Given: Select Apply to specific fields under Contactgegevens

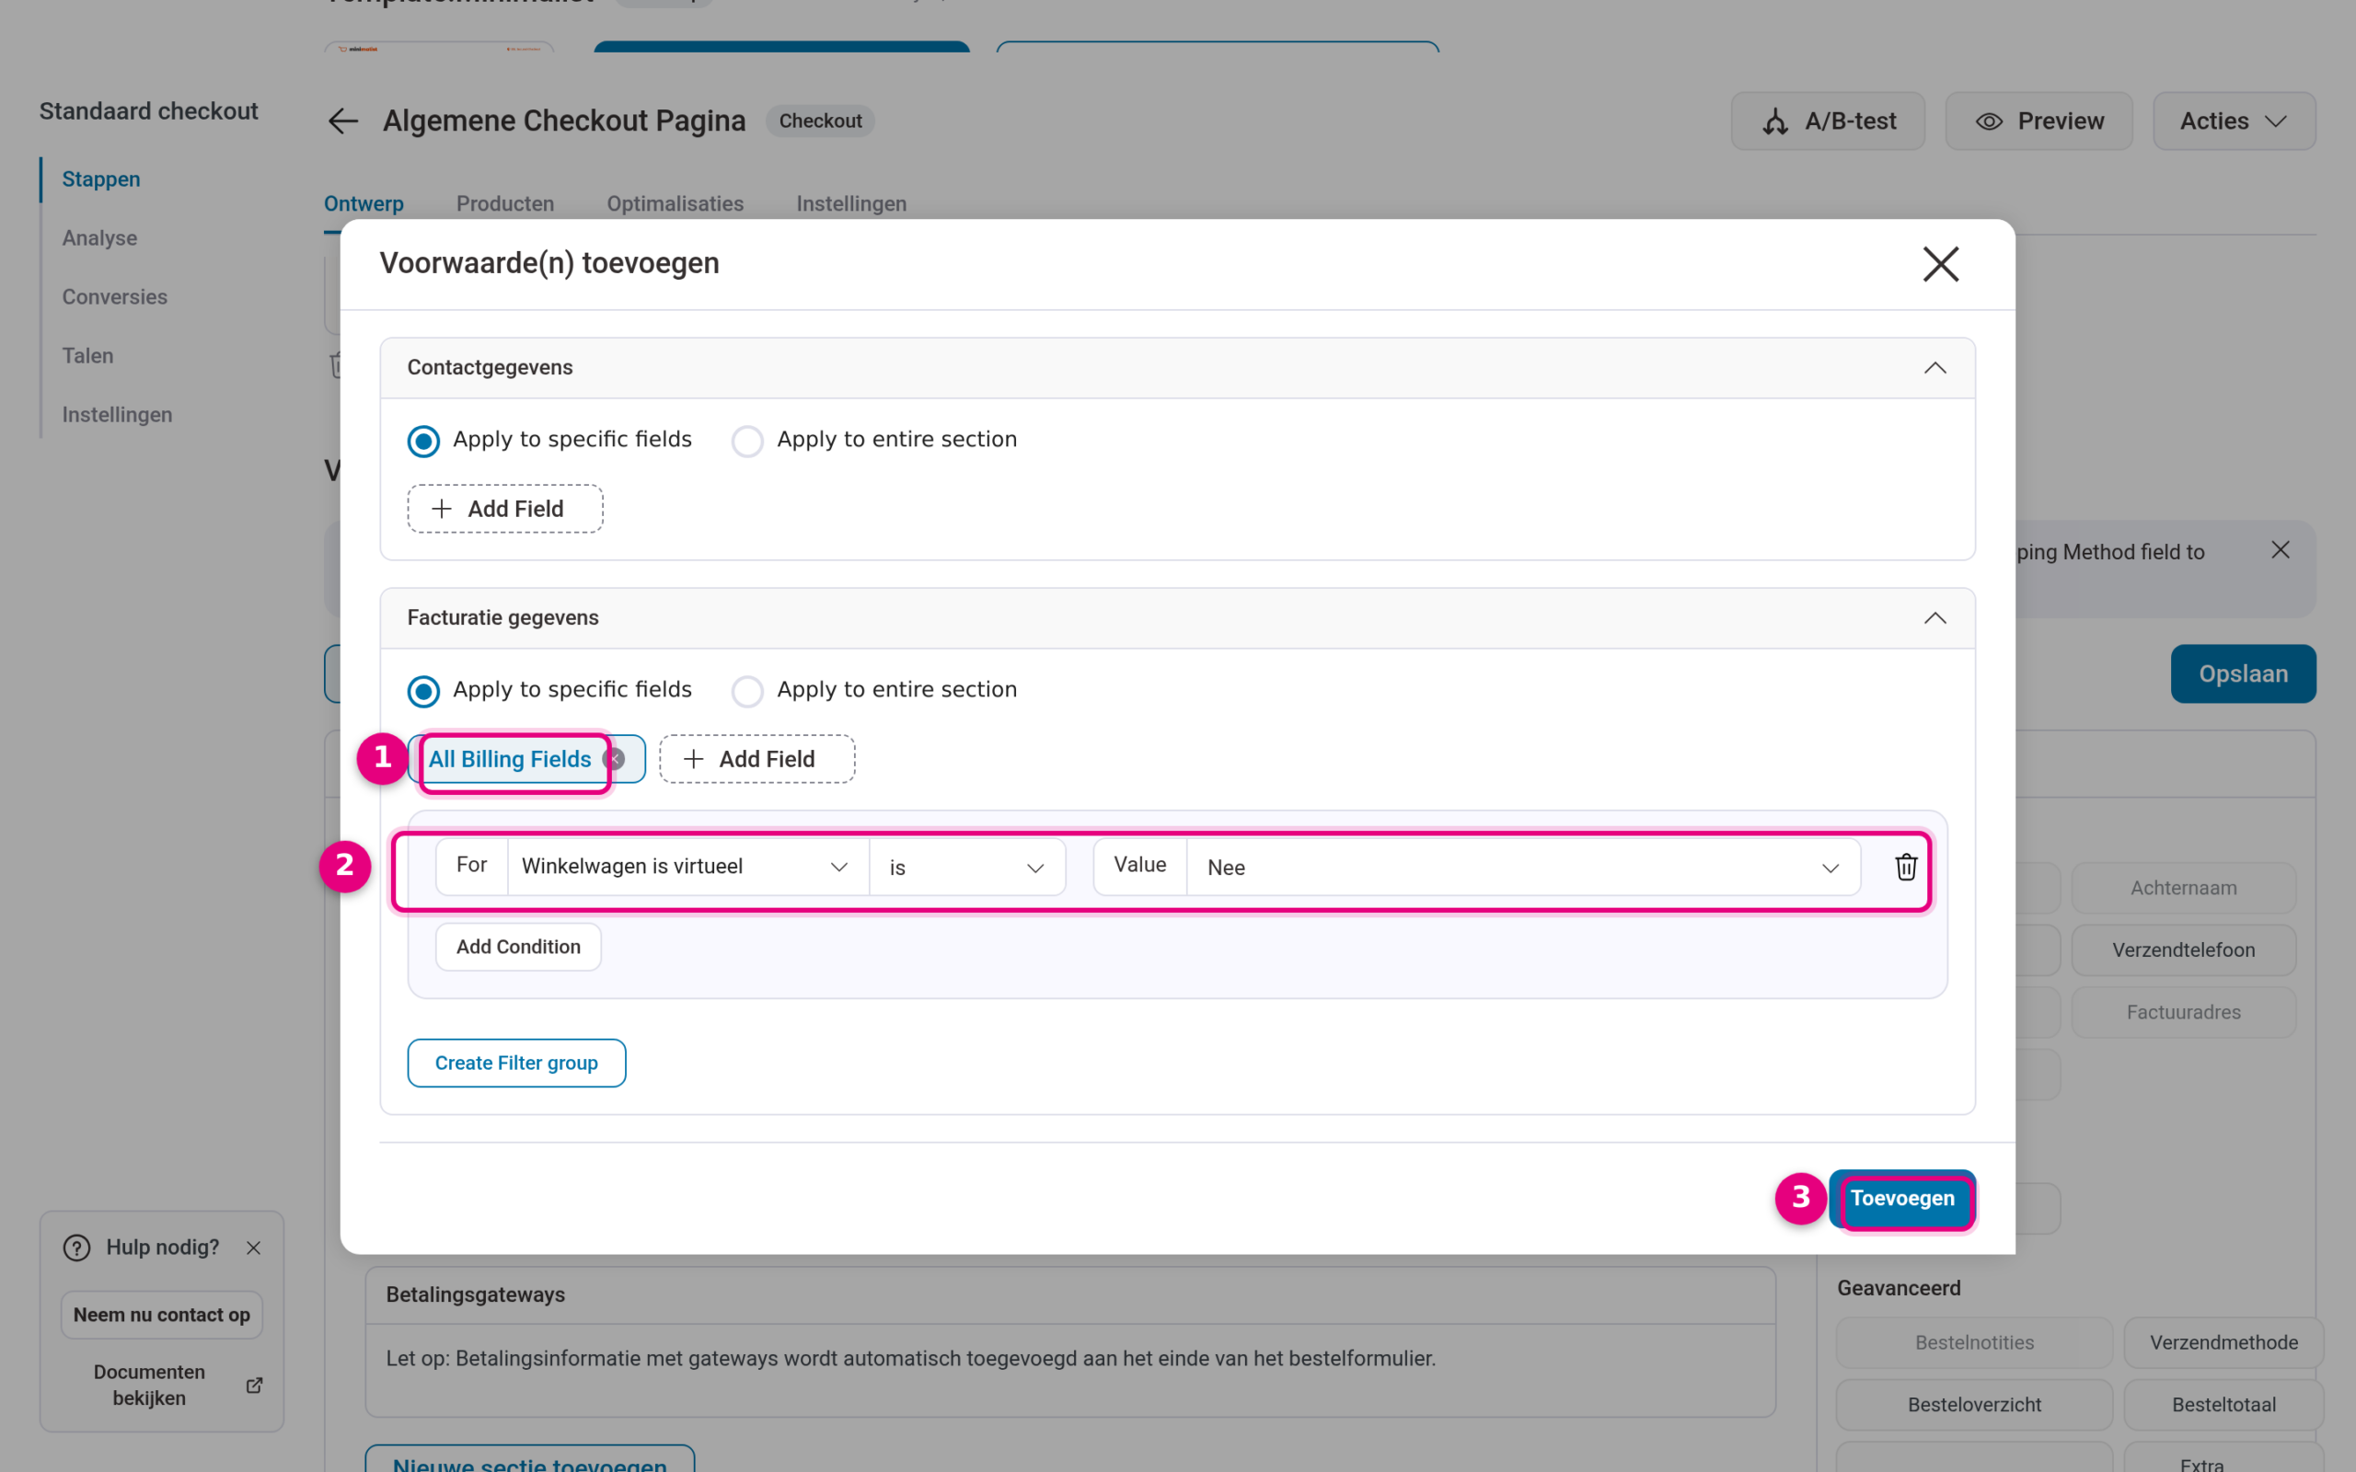Looking at the screenshot, I should click(x=423, y=441).
